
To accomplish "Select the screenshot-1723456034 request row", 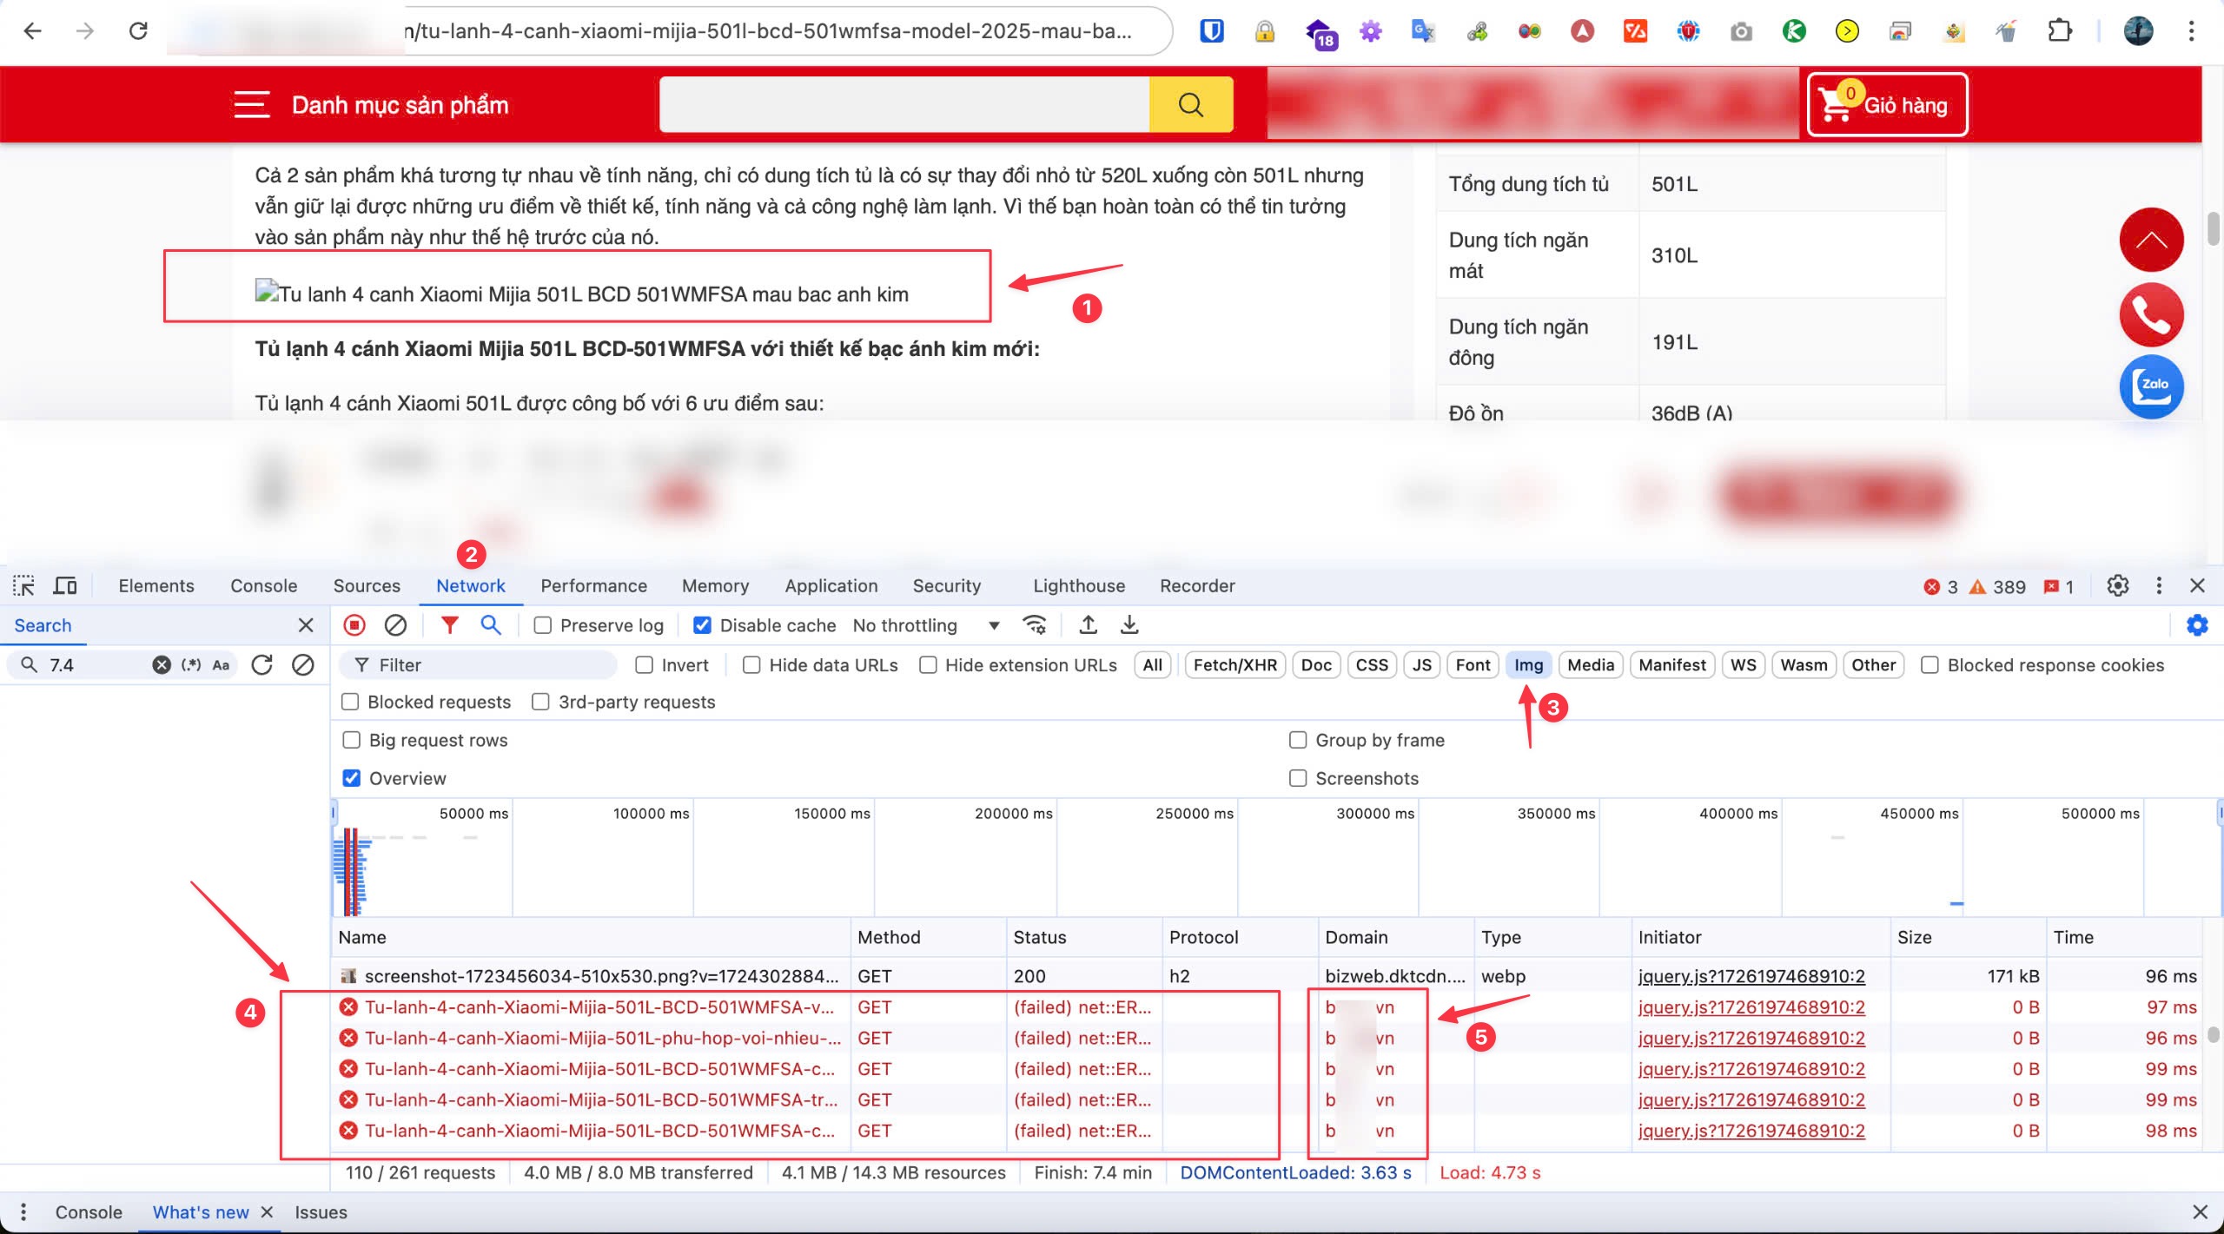I will pos(1268,976).
